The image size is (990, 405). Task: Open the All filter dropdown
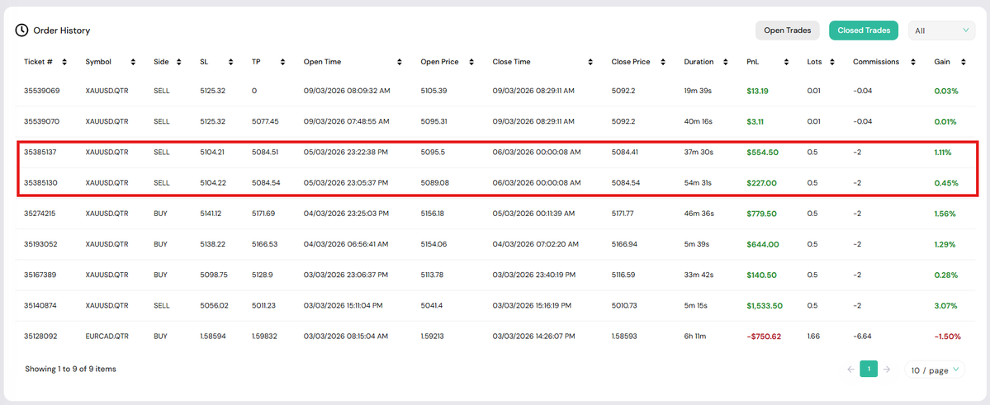(x=941, y=31)
